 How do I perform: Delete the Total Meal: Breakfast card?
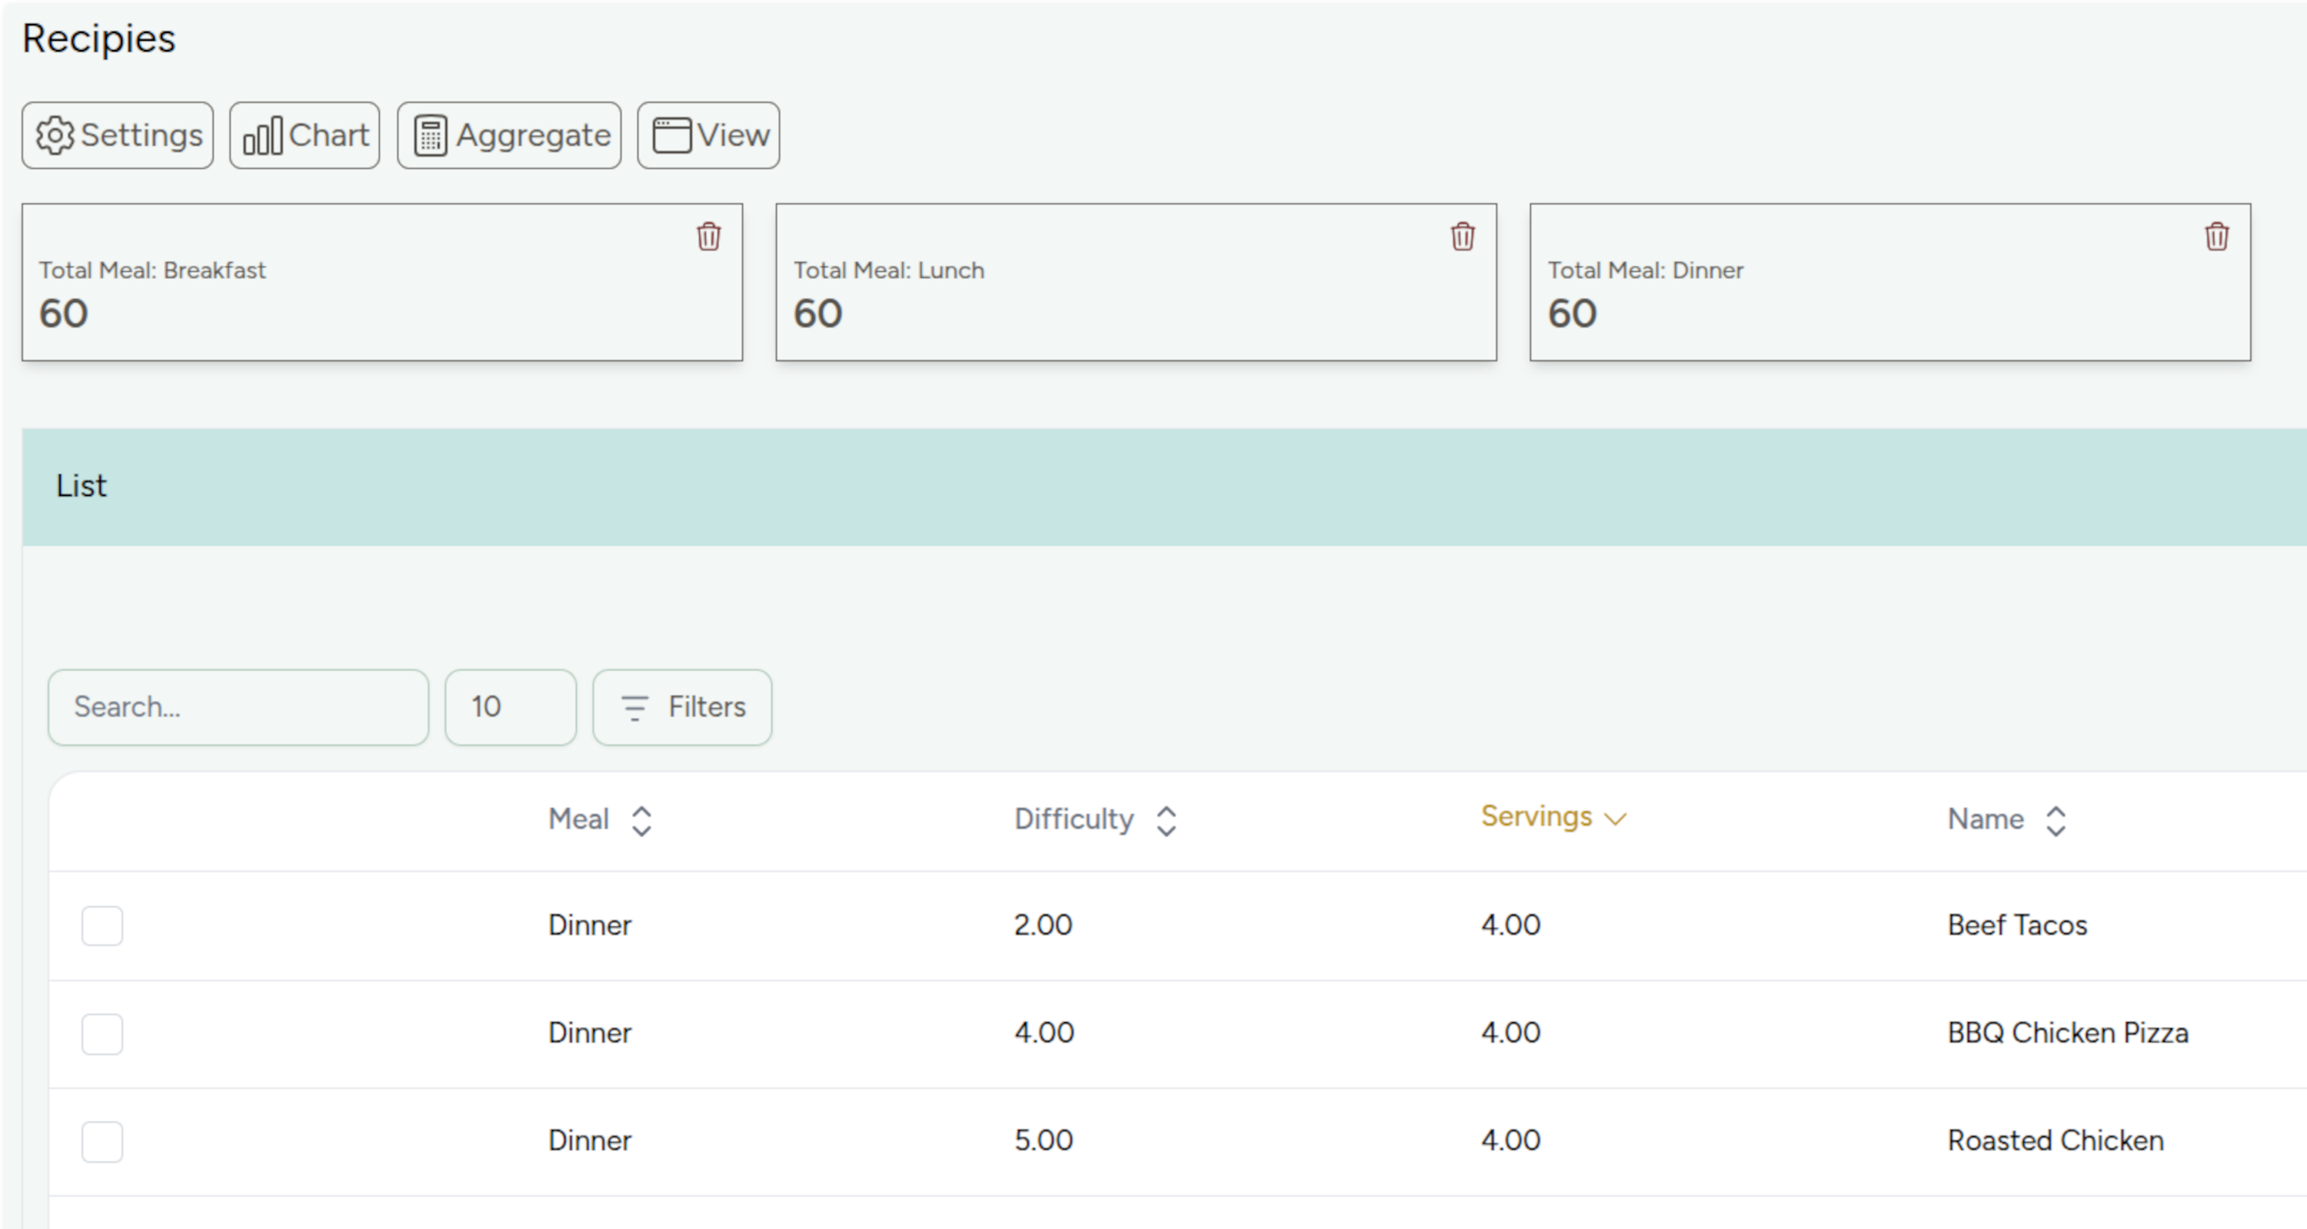click(x=708, y=236)
